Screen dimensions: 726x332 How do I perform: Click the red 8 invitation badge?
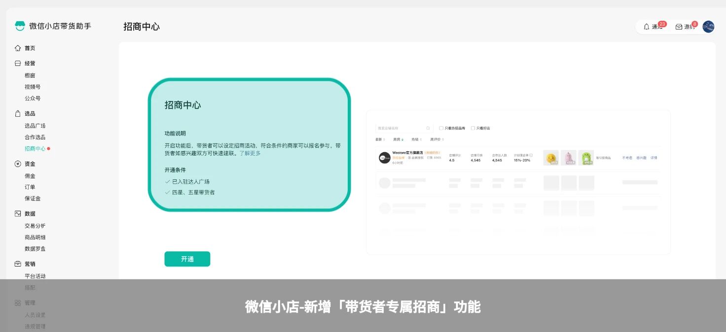(694, 24)
